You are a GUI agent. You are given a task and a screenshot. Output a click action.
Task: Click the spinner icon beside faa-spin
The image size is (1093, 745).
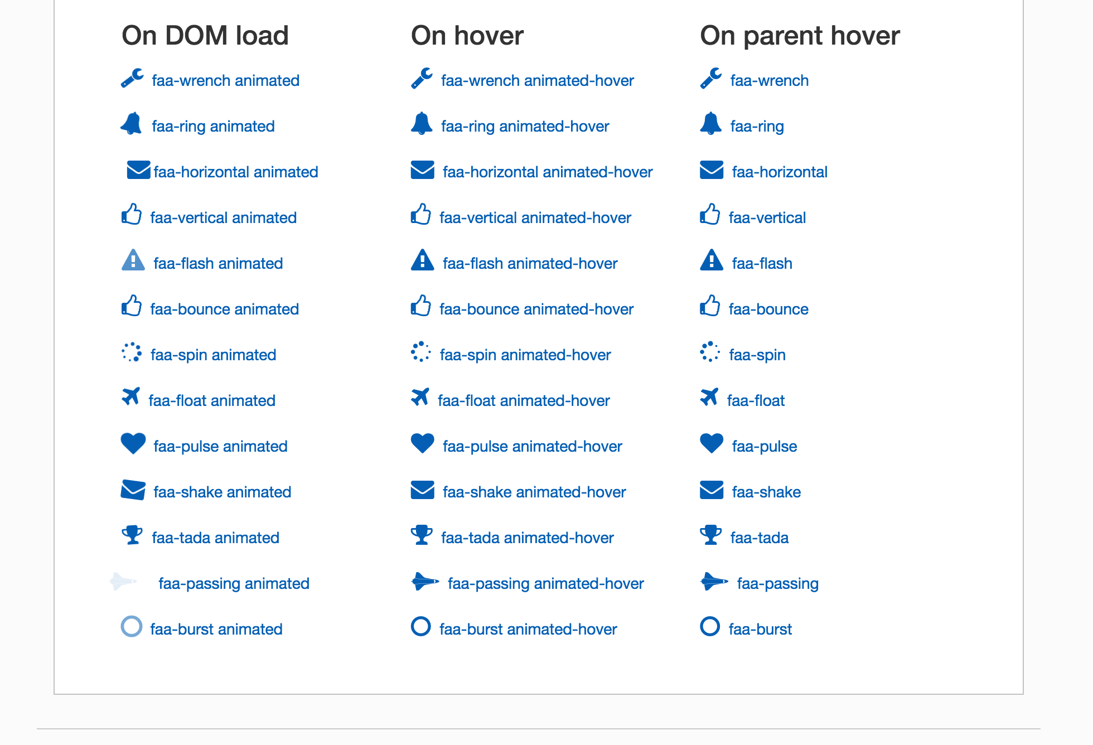pyautogui.click(x=710, y=351)
